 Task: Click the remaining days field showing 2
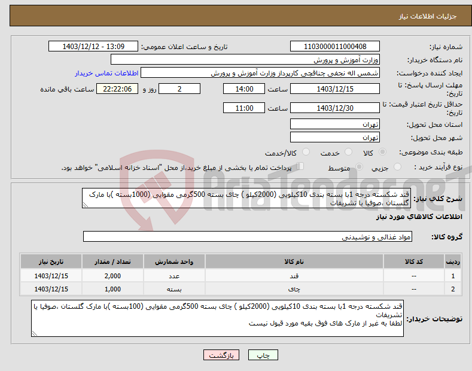click(x=179, y=89)
